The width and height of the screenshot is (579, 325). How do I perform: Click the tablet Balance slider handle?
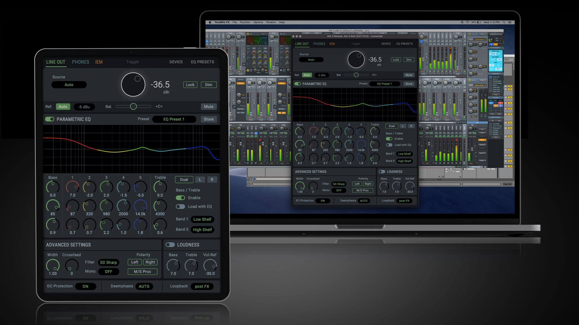[133, 106]
